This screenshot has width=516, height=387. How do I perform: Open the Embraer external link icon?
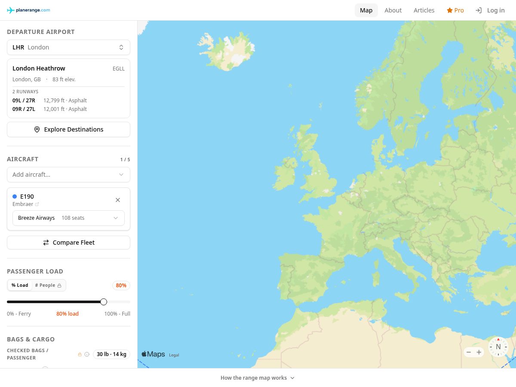coord(37,204)
